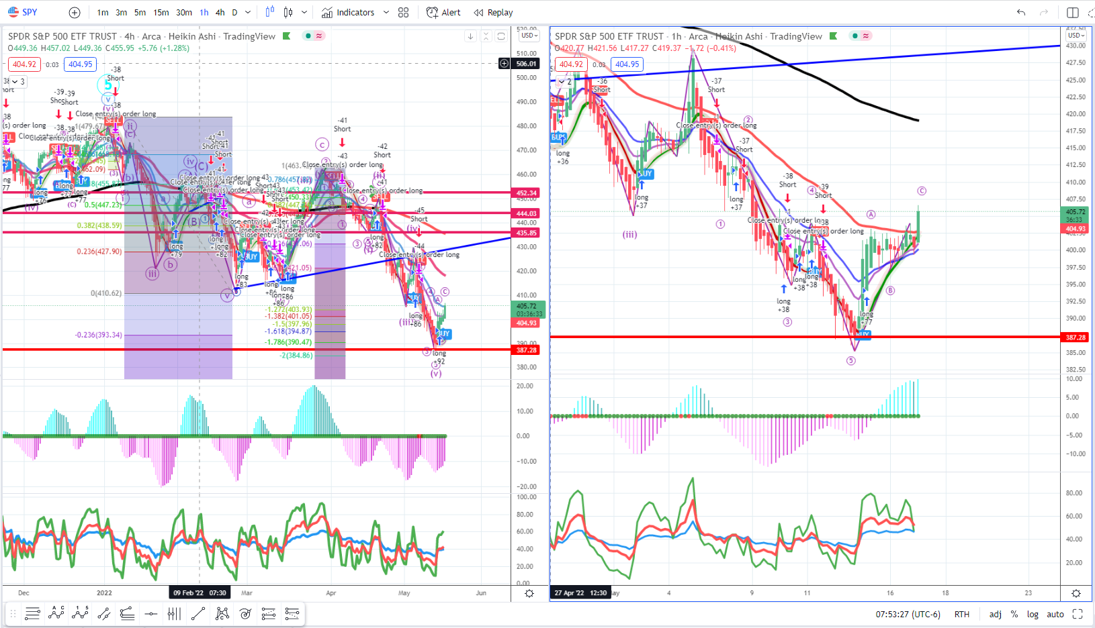Viewport: 1095px width, 628px height.
Task: Select the XABCD pattern tool
Action: [x=222, y=613]
